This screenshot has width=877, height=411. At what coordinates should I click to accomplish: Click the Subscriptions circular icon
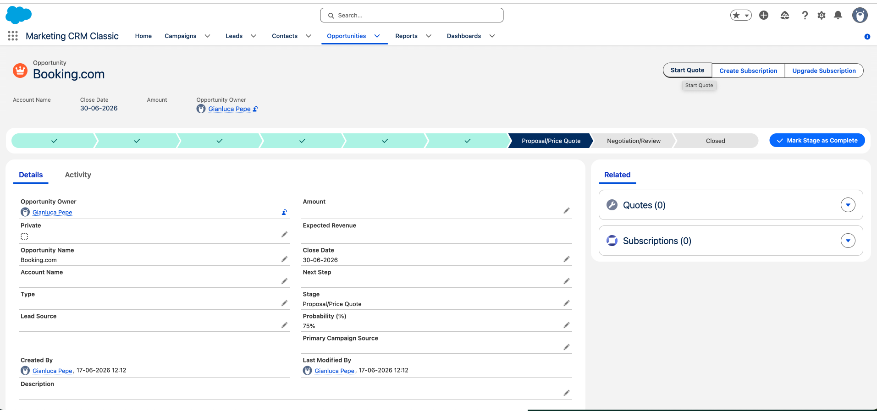coord(612,241)
